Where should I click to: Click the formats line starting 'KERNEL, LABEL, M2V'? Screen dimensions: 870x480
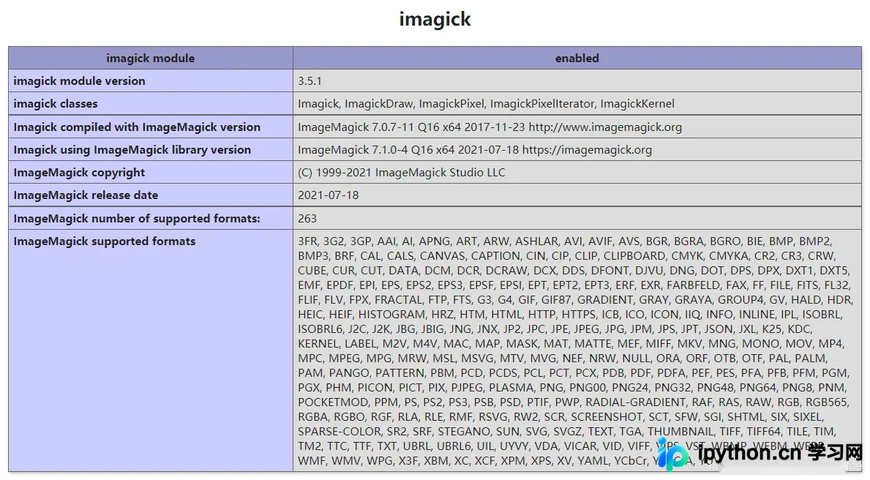(x=572, y=343)
